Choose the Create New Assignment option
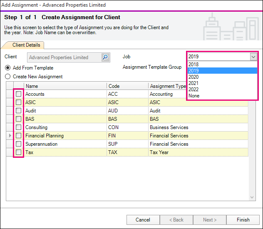 pyautogui.click(x=7, y=77)
